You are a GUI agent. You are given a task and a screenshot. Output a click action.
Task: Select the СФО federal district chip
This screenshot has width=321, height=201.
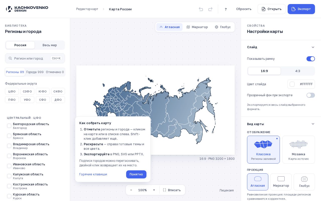pos(43,100)
